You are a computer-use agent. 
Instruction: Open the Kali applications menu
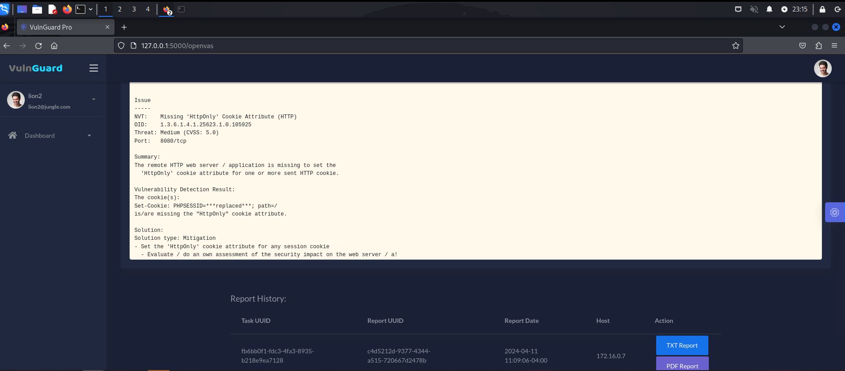(5, 9)
